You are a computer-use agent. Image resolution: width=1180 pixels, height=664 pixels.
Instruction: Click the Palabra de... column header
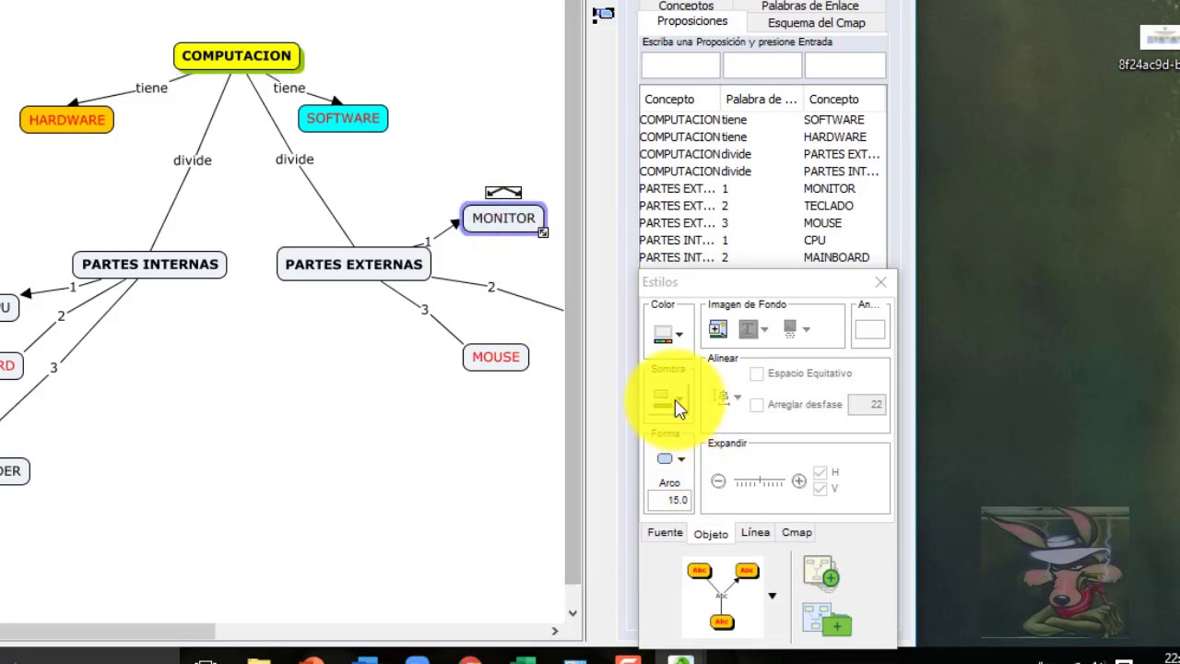tap(761, 100)
